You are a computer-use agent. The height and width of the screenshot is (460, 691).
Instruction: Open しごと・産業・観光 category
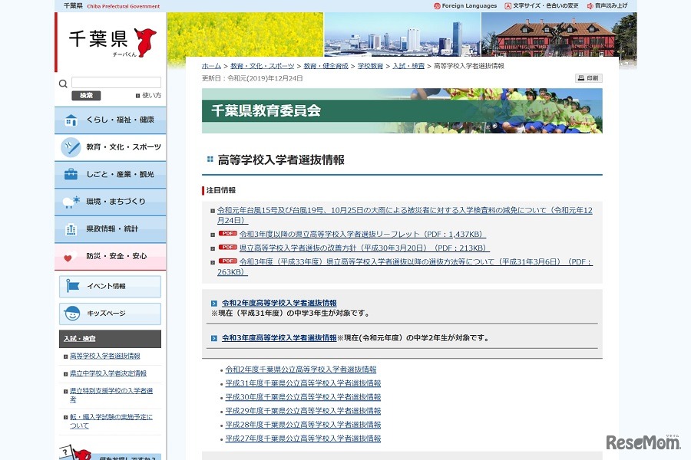click(110, 175)
